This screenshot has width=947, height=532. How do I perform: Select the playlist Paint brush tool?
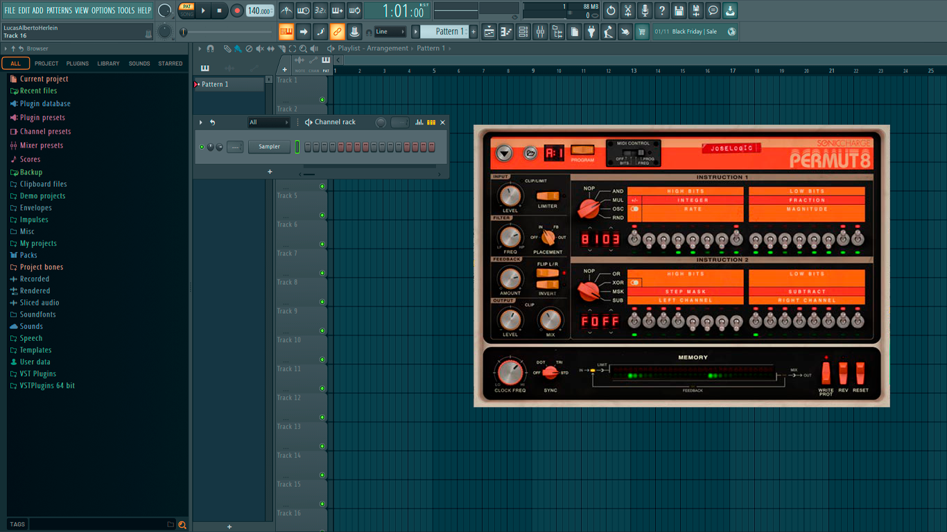coord(238,48)
